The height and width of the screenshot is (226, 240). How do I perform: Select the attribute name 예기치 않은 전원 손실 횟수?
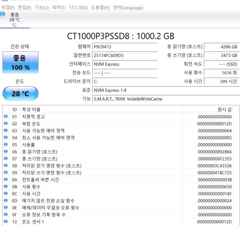coord(48,201)
